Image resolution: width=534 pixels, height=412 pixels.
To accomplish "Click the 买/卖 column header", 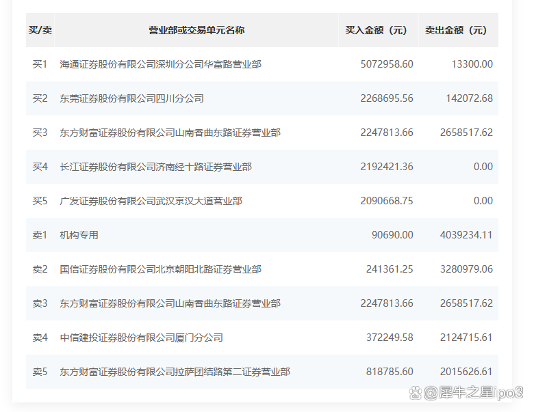I will (x=40, y=30).
